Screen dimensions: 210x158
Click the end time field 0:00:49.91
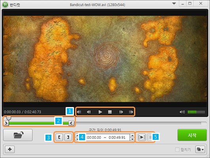point(117,137)
